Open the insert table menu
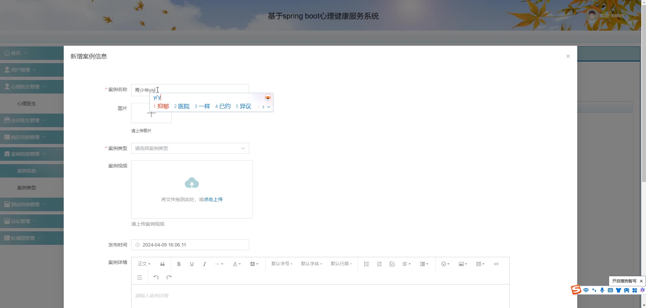646x308 pixels. [480, 264]
